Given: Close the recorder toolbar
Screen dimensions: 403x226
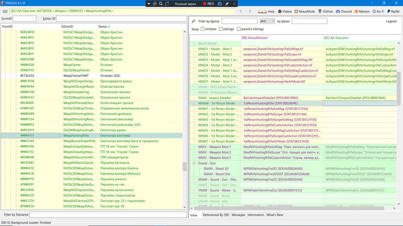Looking at the screenshot, I should (x=235, y=4).
